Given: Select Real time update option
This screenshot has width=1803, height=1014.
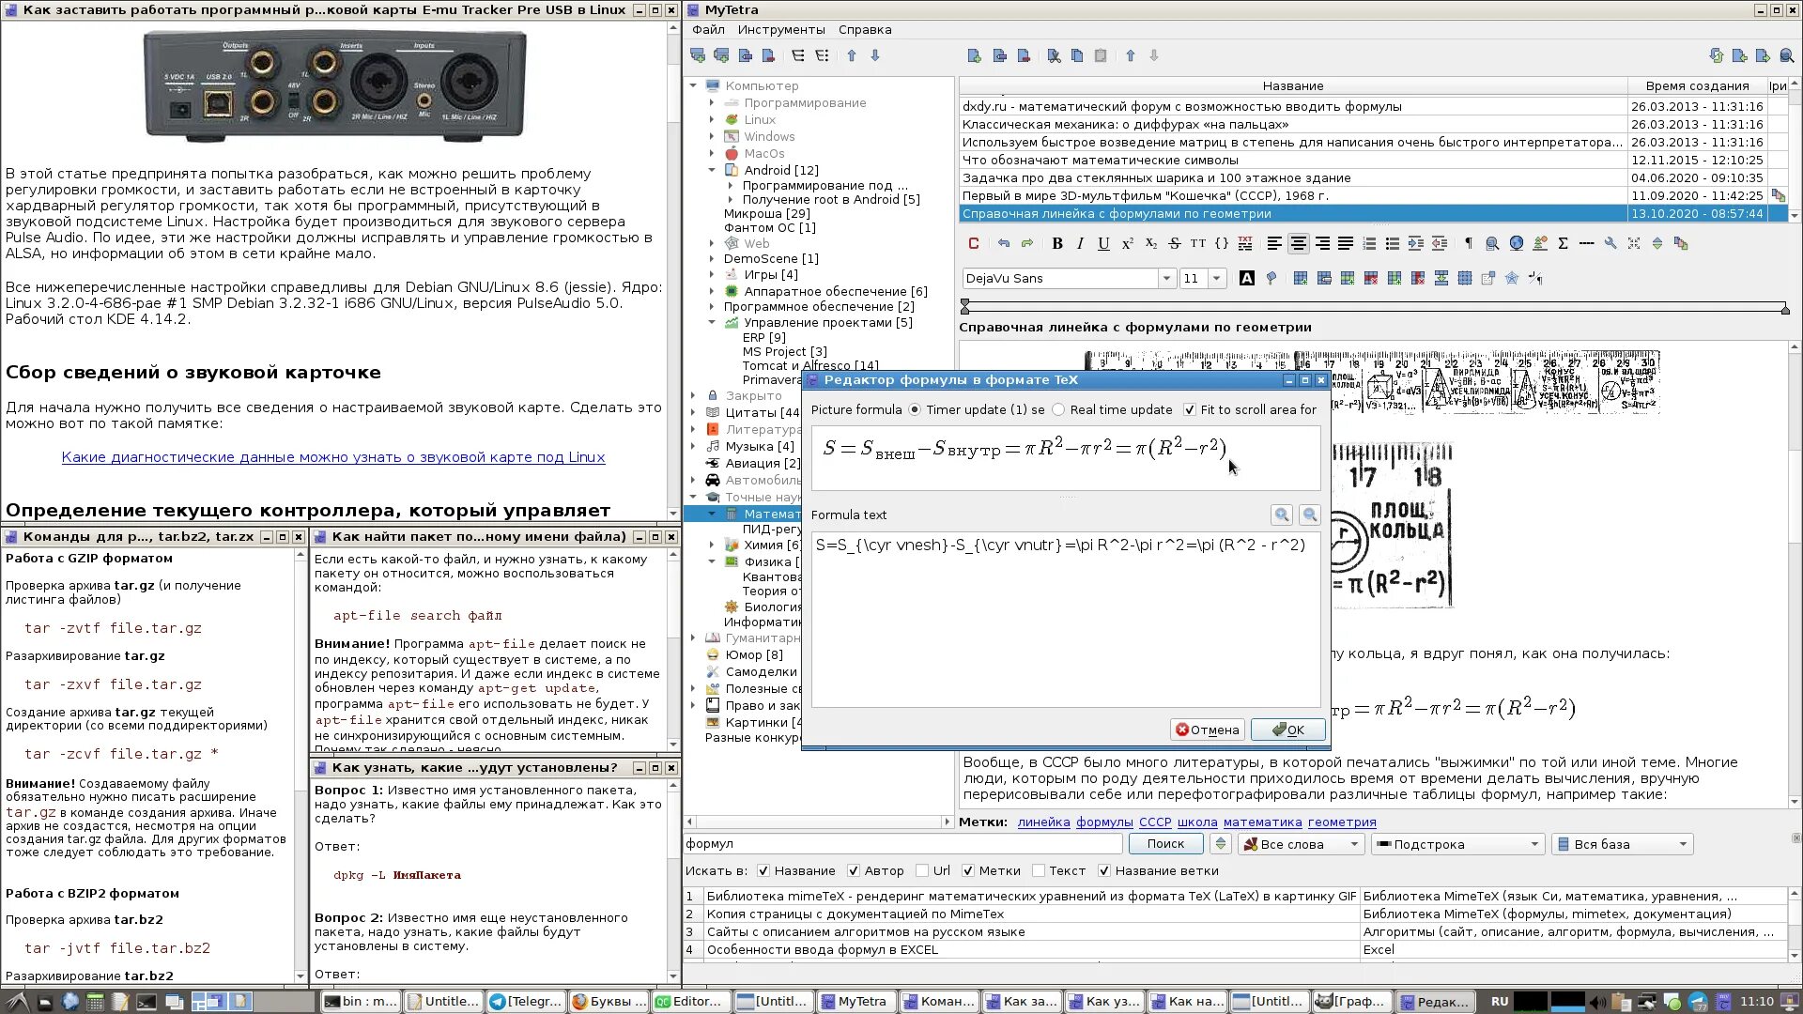Looking at the screenshot, I should point(1059,410).
